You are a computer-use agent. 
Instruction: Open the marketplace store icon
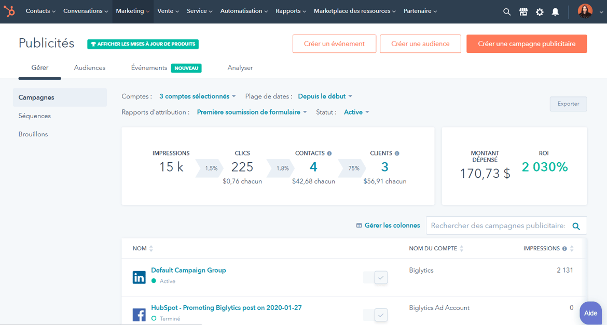[523, 12]
